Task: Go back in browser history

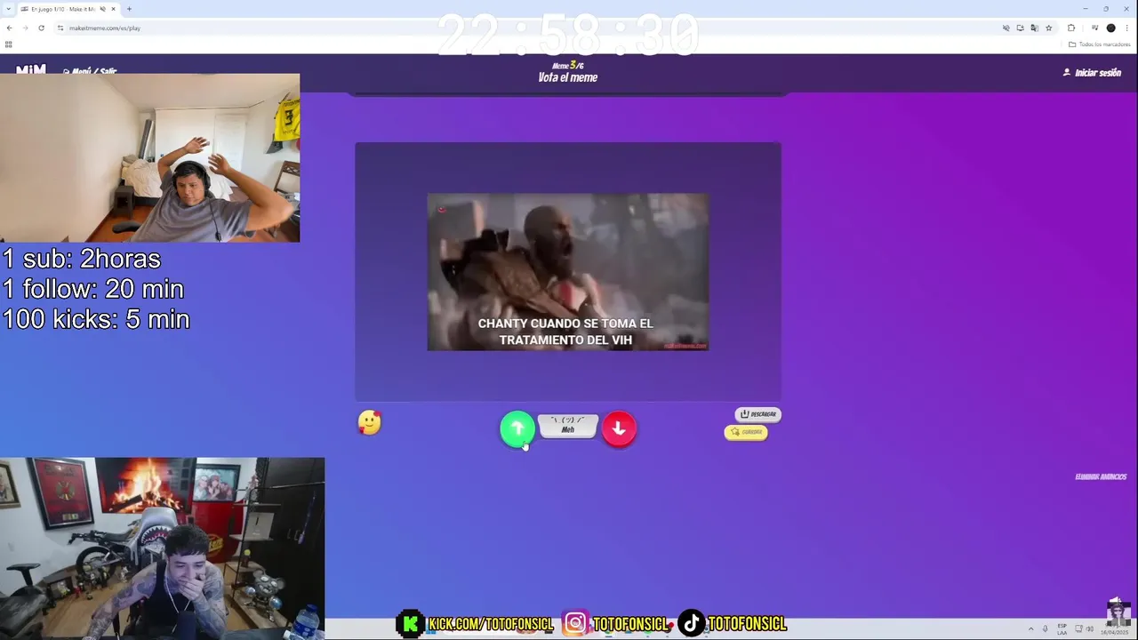Action: tap(9, 28)
